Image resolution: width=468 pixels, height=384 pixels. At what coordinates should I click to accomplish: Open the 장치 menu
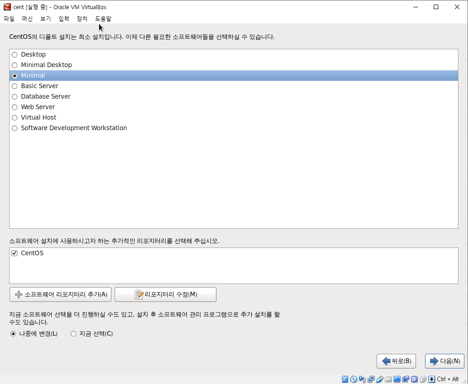coord(82,19)
